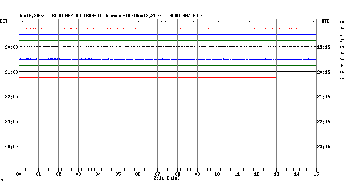Image resolution: width=346 pixels, height=184 pixels.
Task: Click DC value 27
Action: coord(342,41)
